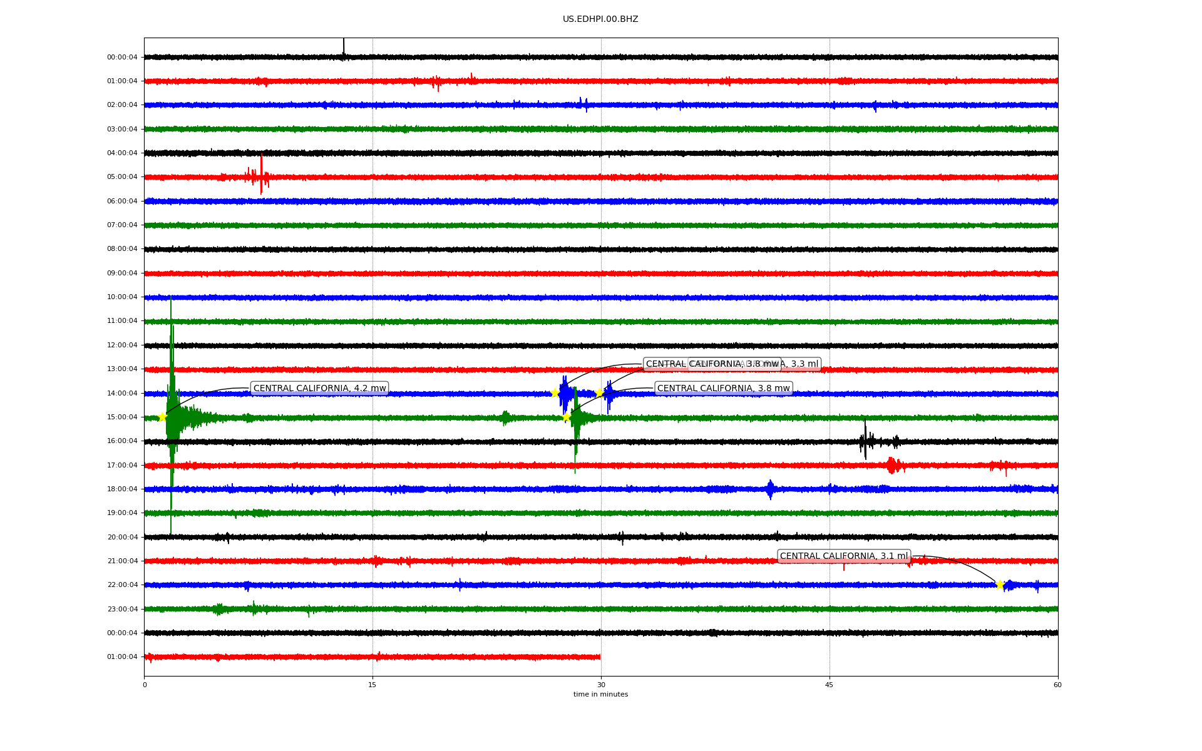Click the 60 minute tick label

pyautogui.click(x=1057, y=685)
